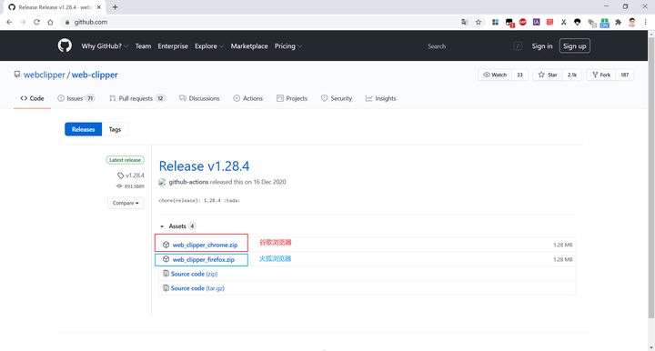Viewport: 655px width, 351px height.
Task: Open the Security tab
Action: pyautogui.click(x=337, y=98)
